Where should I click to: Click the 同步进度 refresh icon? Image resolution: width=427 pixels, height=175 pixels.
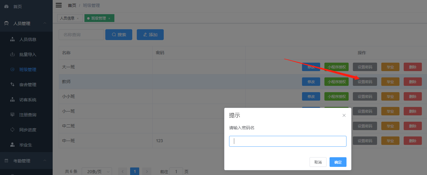click(12, 130)
